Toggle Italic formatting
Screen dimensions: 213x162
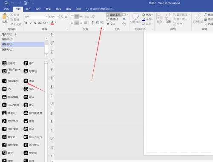coord(31,23)
